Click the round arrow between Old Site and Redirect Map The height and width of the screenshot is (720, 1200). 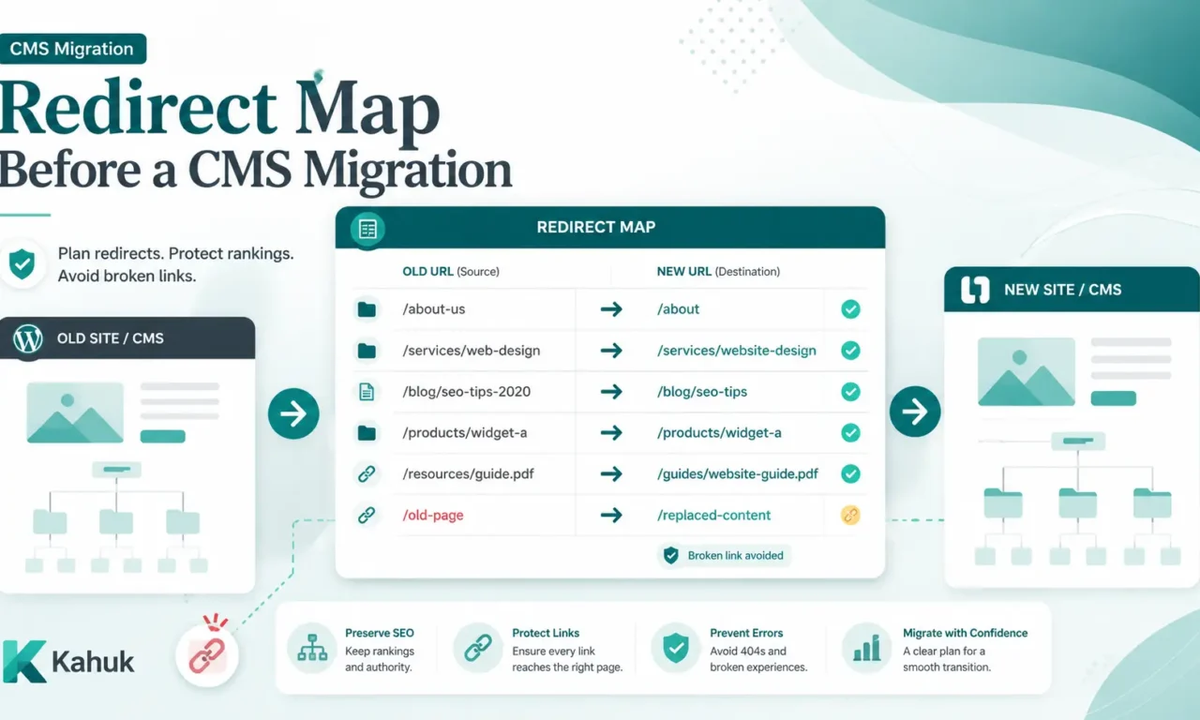coord(293,413)
